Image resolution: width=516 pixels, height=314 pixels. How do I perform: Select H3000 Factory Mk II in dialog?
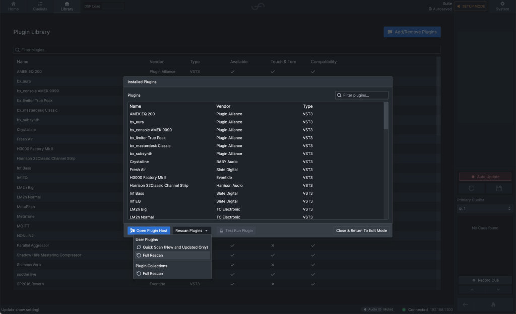coord(255,177)
